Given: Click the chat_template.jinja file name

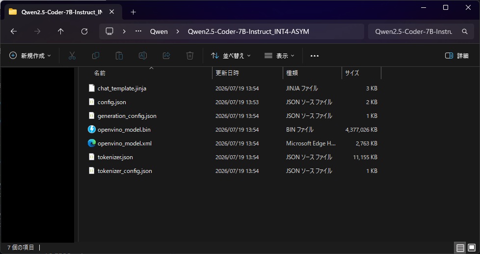Looking at the screenshot, I should click(122, 88).
